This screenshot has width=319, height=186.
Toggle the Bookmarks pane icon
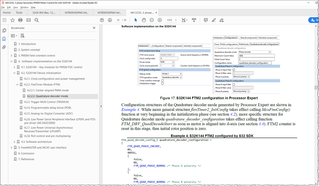[x=4, y=39]
